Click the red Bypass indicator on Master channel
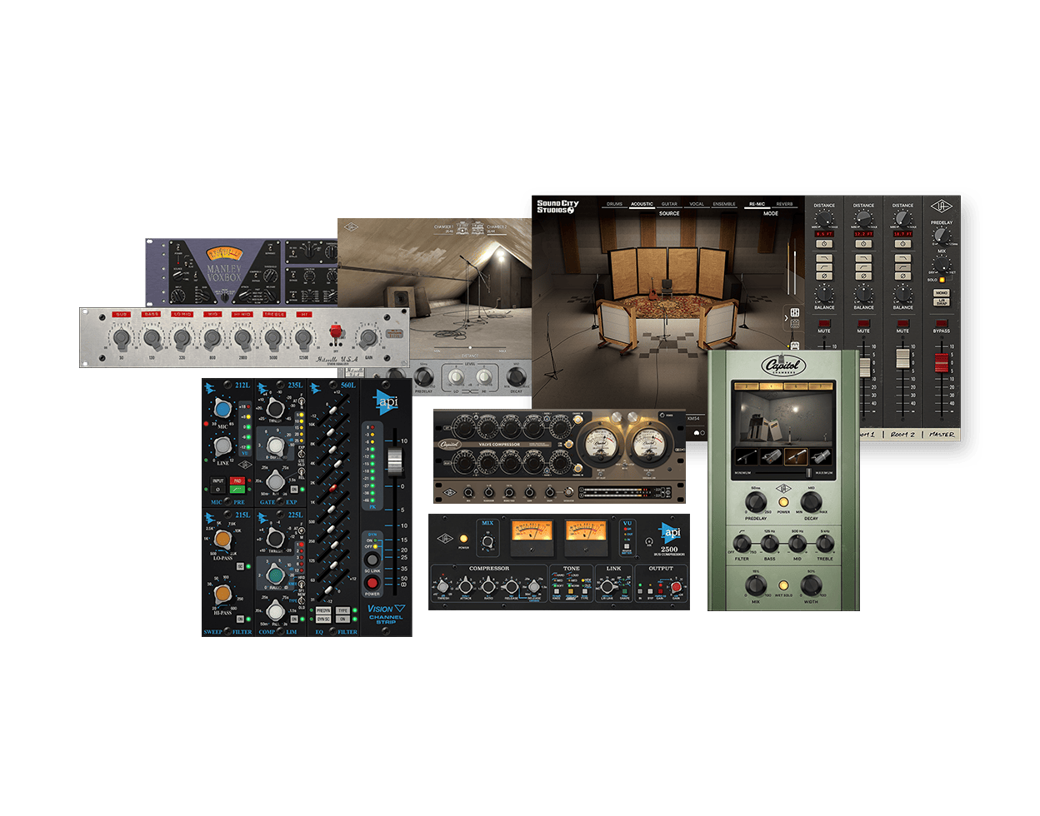 (x=941, y=323)
